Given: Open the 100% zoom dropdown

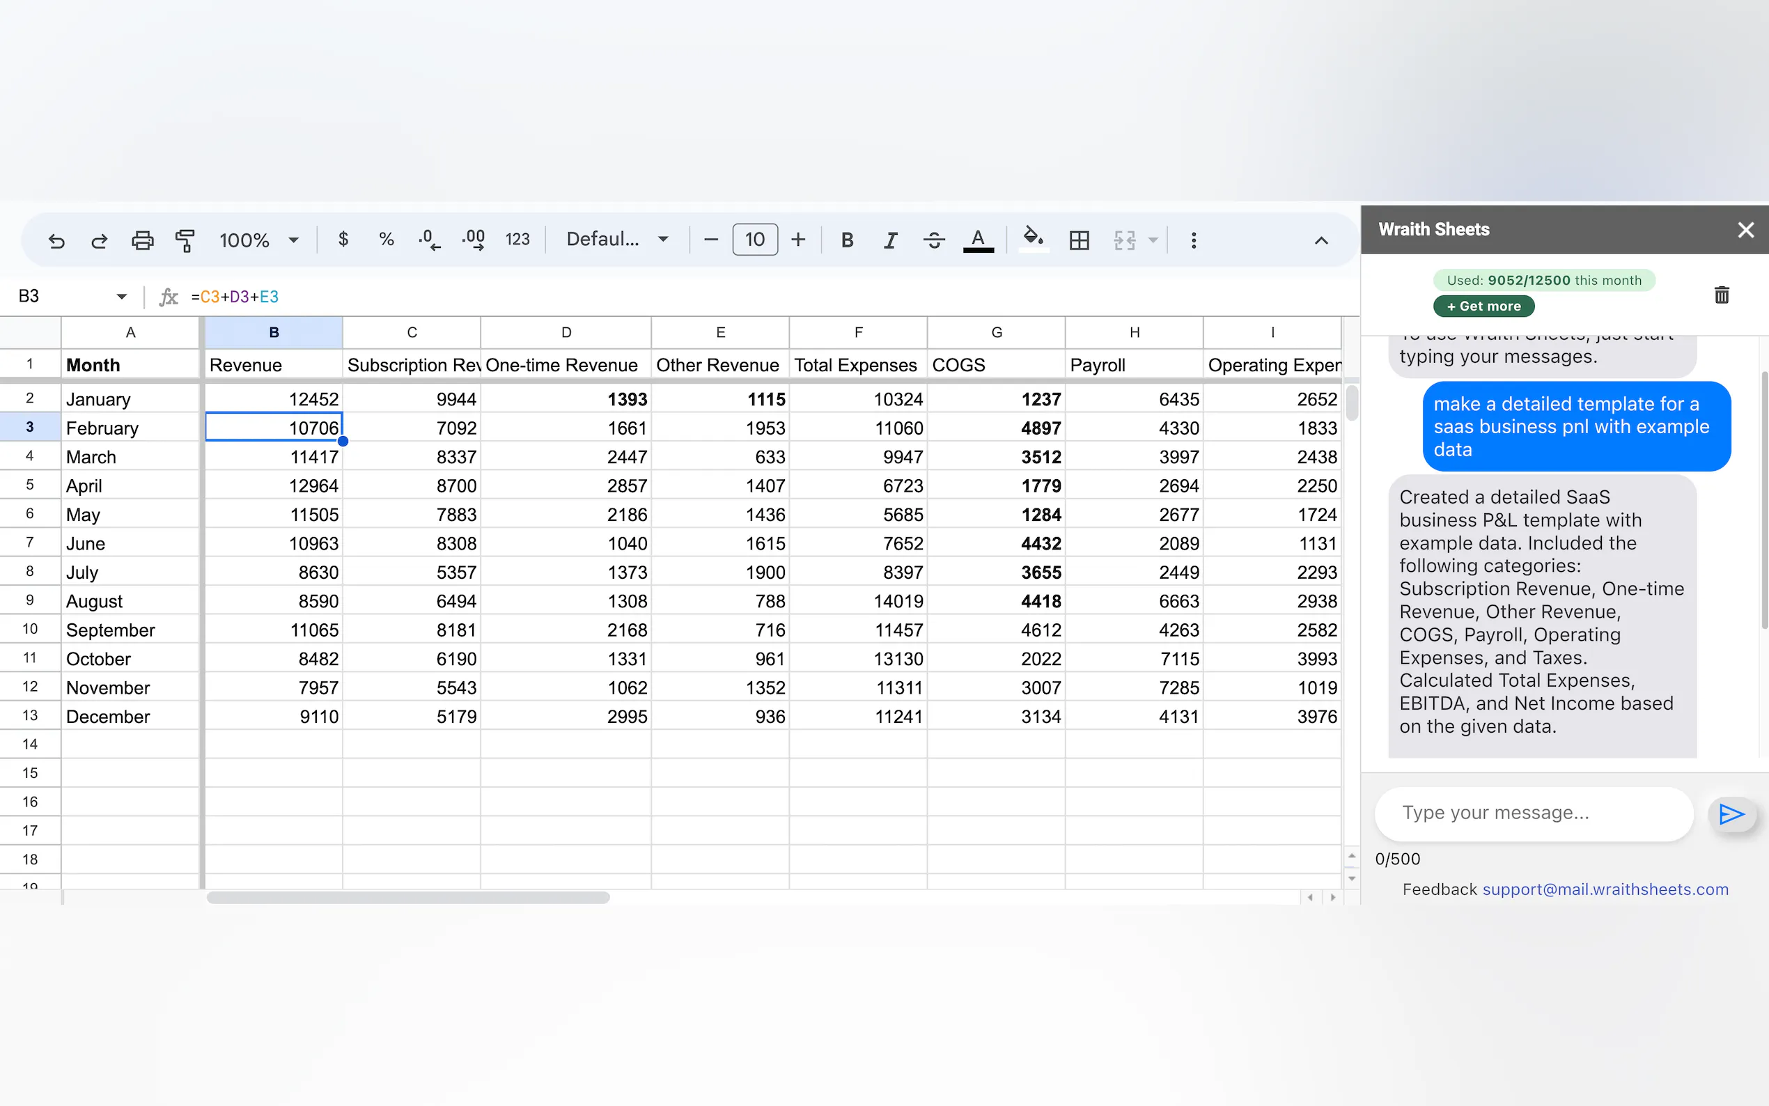Looking at the screenshot, I should [x=259, y=240].
